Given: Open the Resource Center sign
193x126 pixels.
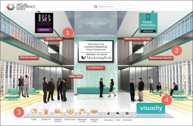Looking at the screenshot, I should tap(161, 58).
